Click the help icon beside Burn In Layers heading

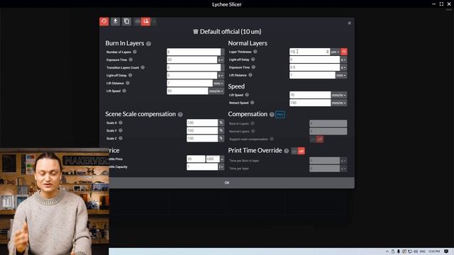pyautogui.click(x=148, y=44)
